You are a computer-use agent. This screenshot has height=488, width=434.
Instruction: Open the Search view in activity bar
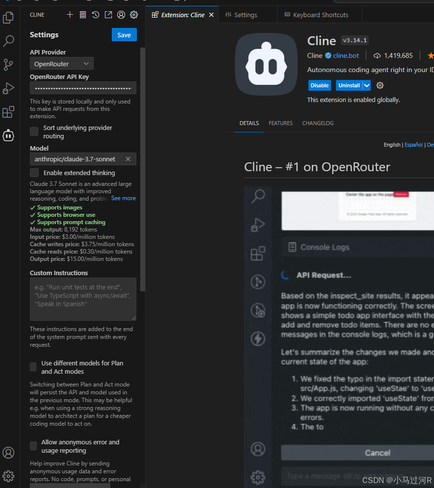(8, 41)
